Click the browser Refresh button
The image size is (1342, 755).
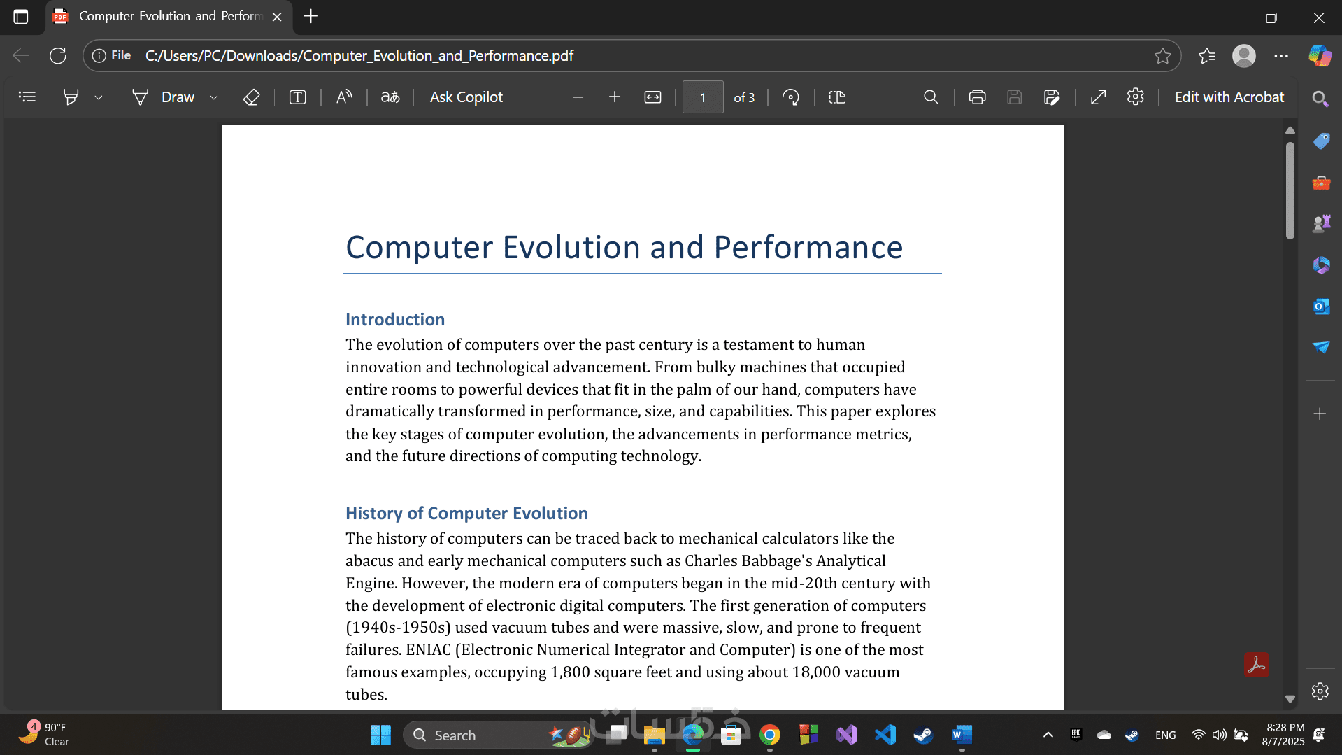coord(58,56)
